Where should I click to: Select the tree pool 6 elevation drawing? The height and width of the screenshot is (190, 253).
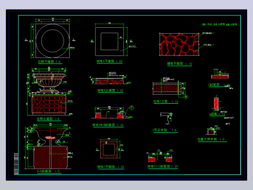coord(109,81)
